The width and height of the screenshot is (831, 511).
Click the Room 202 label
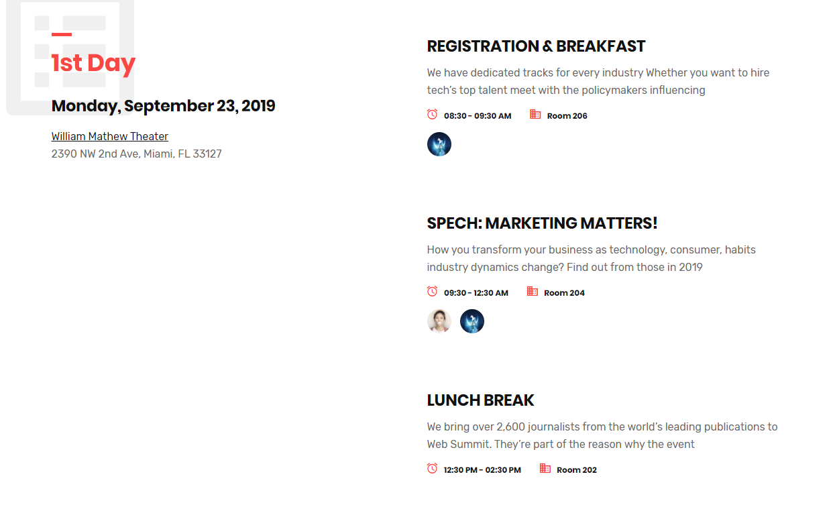pyautogui.click(x=576, y=470)
